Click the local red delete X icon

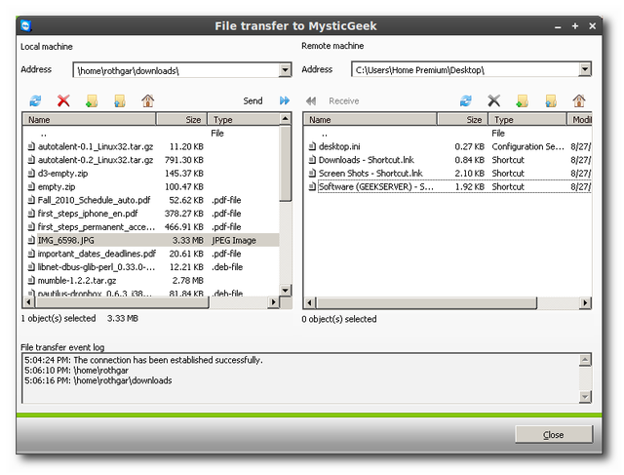click(63, 100)
